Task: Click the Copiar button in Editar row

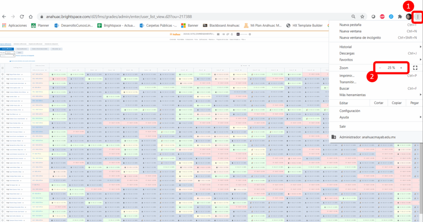Action: coord(396,103)
